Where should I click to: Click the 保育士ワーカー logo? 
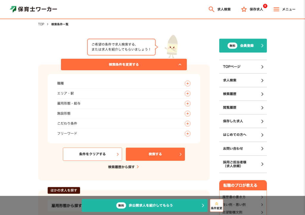(x=33, y=9)
